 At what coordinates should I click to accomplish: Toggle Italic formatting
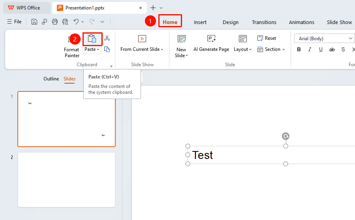310,50
